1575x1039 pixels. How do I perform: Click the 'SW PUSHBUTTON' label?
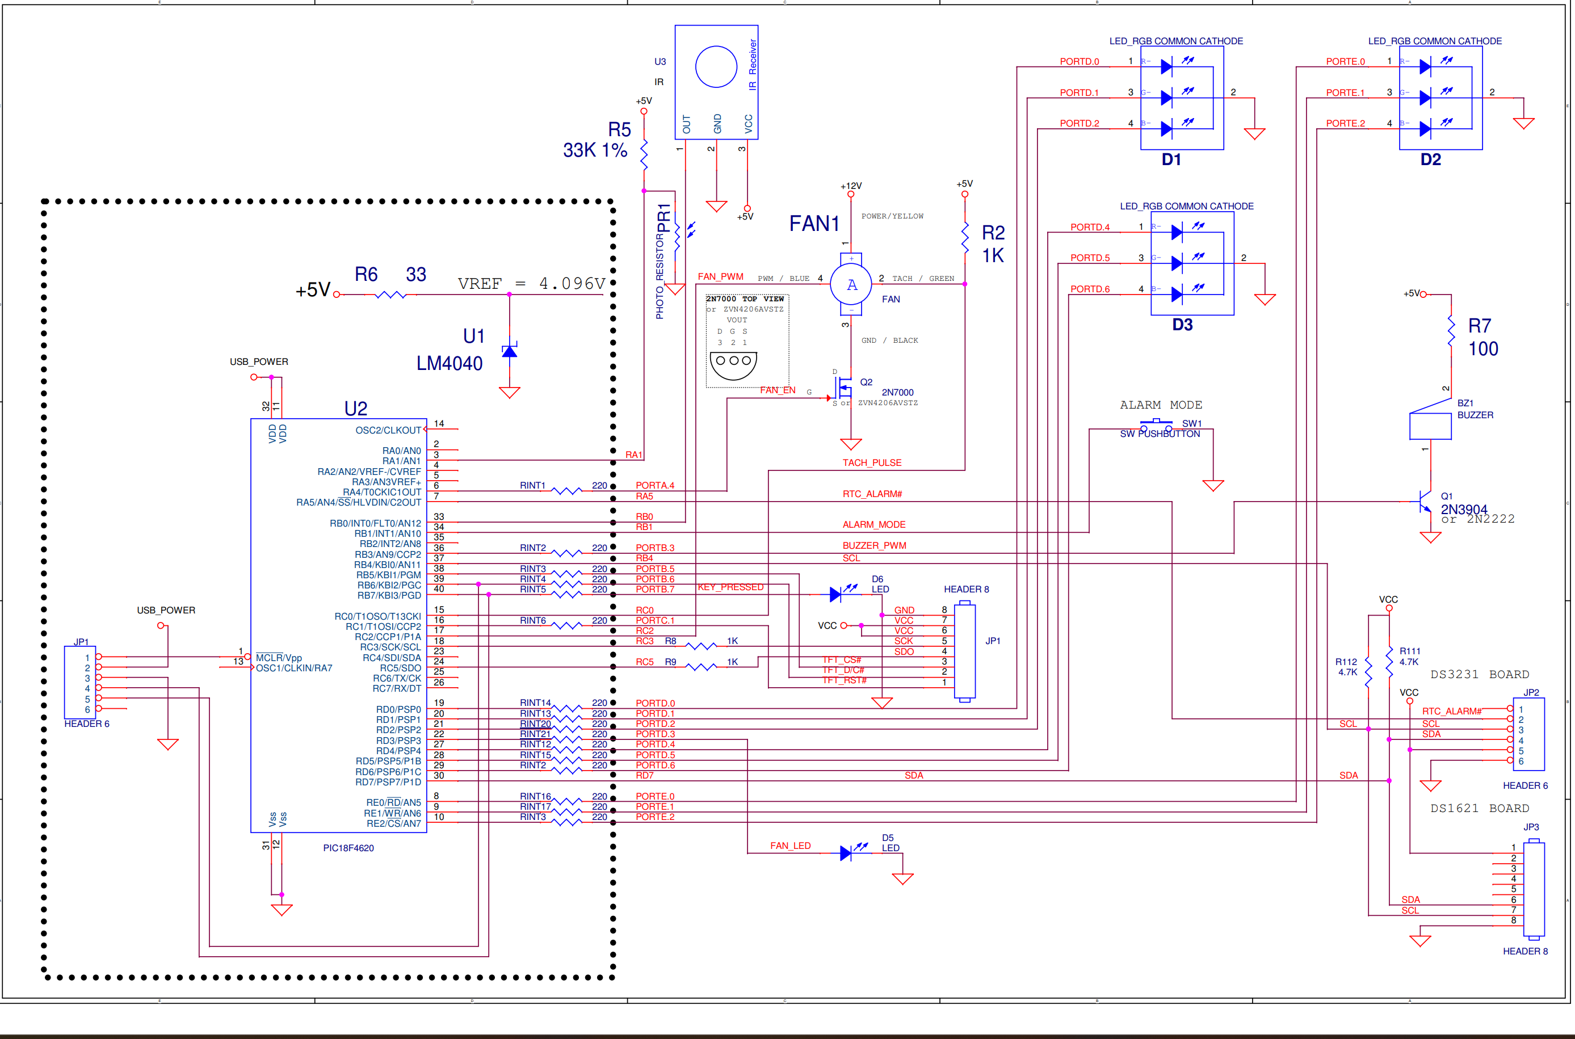1160,434
